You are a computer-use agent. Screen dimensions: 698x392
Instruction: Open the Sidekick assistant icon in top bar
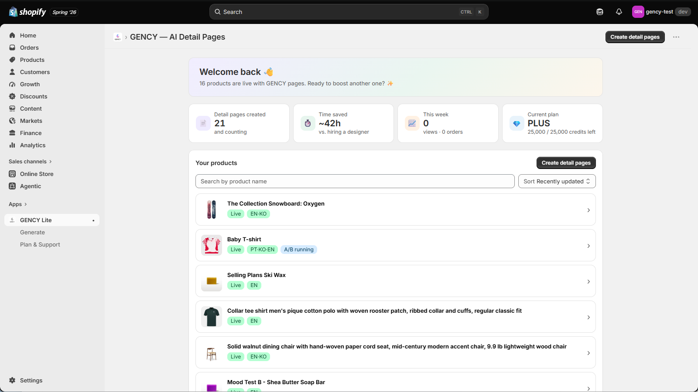[x=600, y=12]
